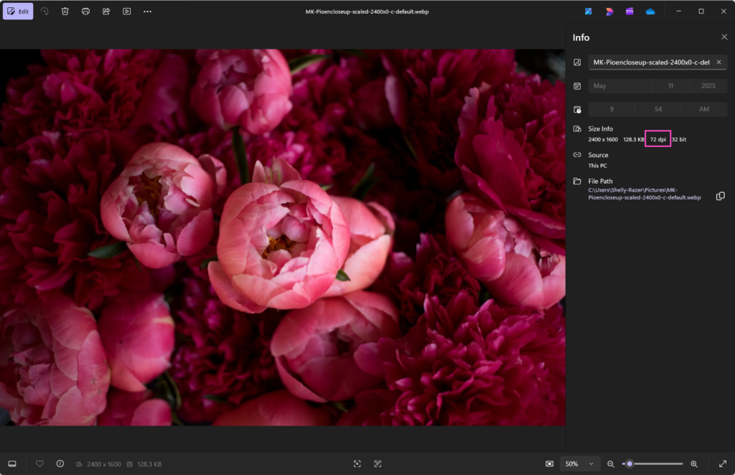Select the minutes field showing 54
This screenshot has width=735, height=475.
657,109
